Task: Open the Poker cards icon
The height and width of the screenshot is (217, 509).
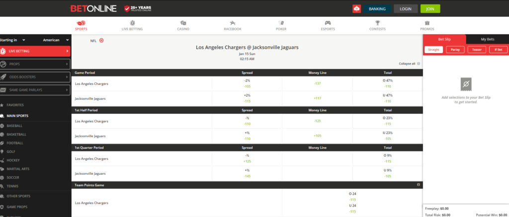Action: 281,23
